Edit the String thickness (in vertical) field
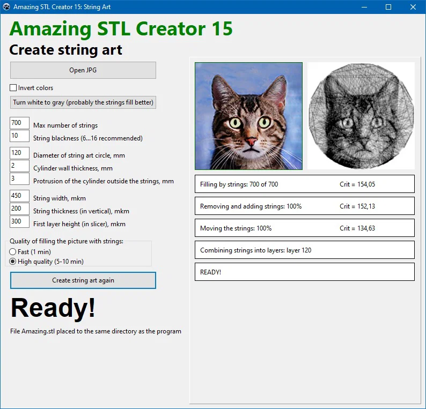 (19, 209)
